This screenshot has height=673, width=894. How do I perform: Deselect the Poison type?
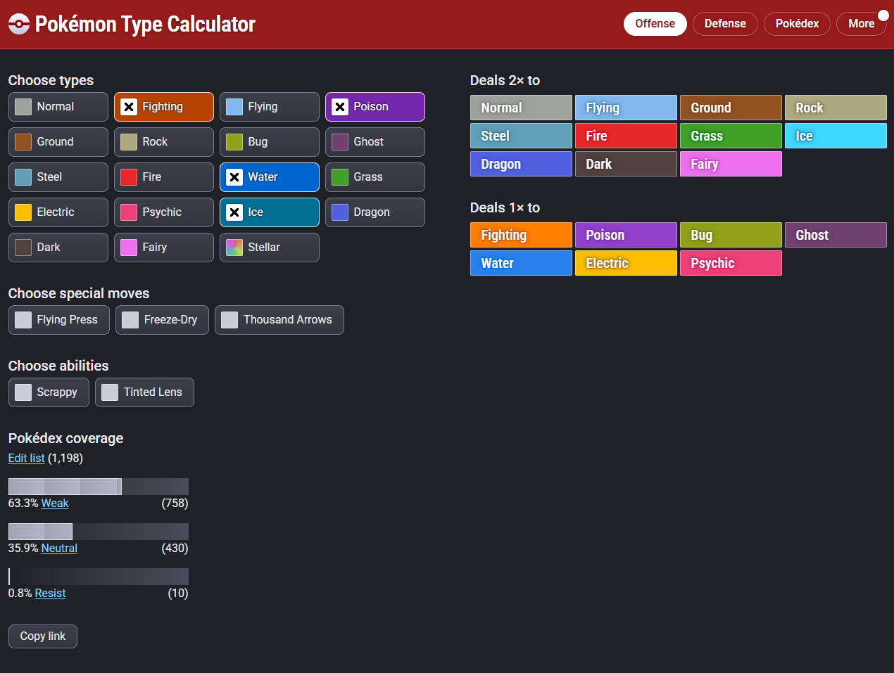click(375, 107)
